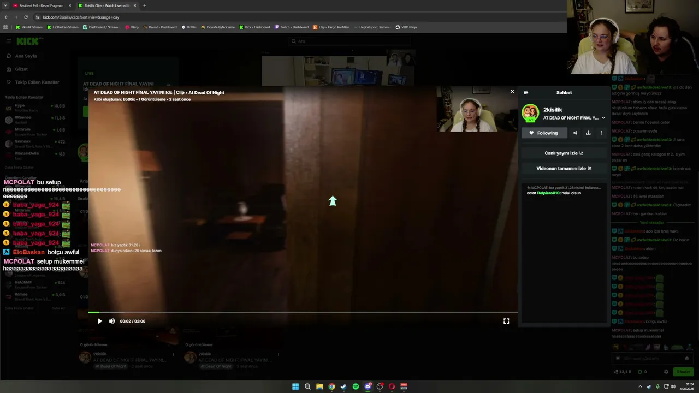
Task: Mute the clip audio
Action: (x=112, y=321)
